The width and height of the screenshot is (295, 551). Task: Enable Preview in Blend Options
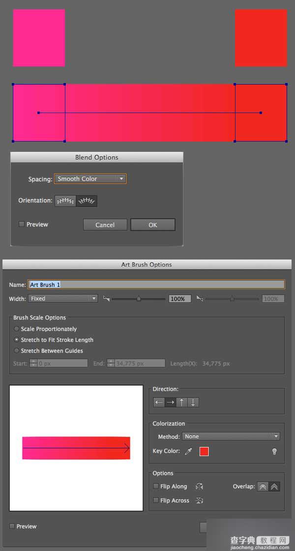pos(22,224)
